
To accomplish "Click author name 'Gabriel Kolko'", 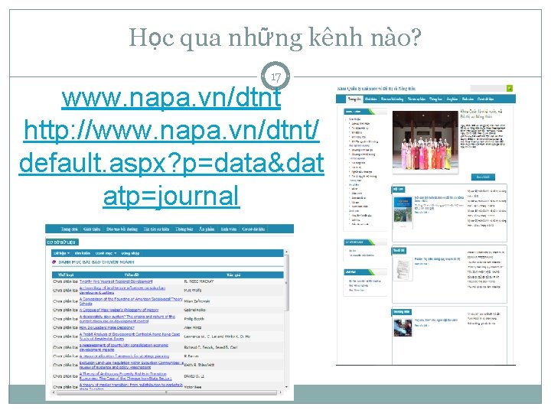I will [194, 310].
